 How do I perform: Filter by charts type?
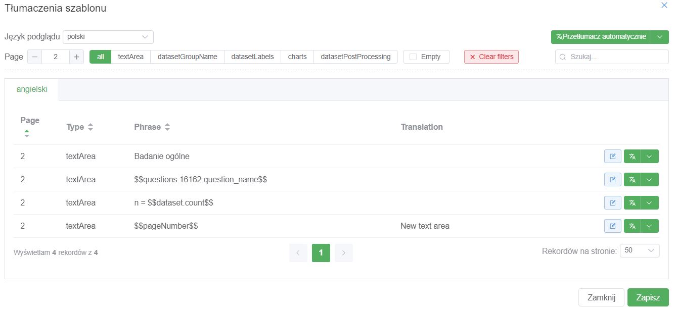tap(297, 57)
